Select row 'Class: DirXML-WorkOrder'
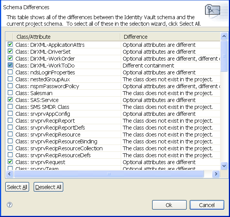This screenshot has height=217, width=230. point(113,59)
